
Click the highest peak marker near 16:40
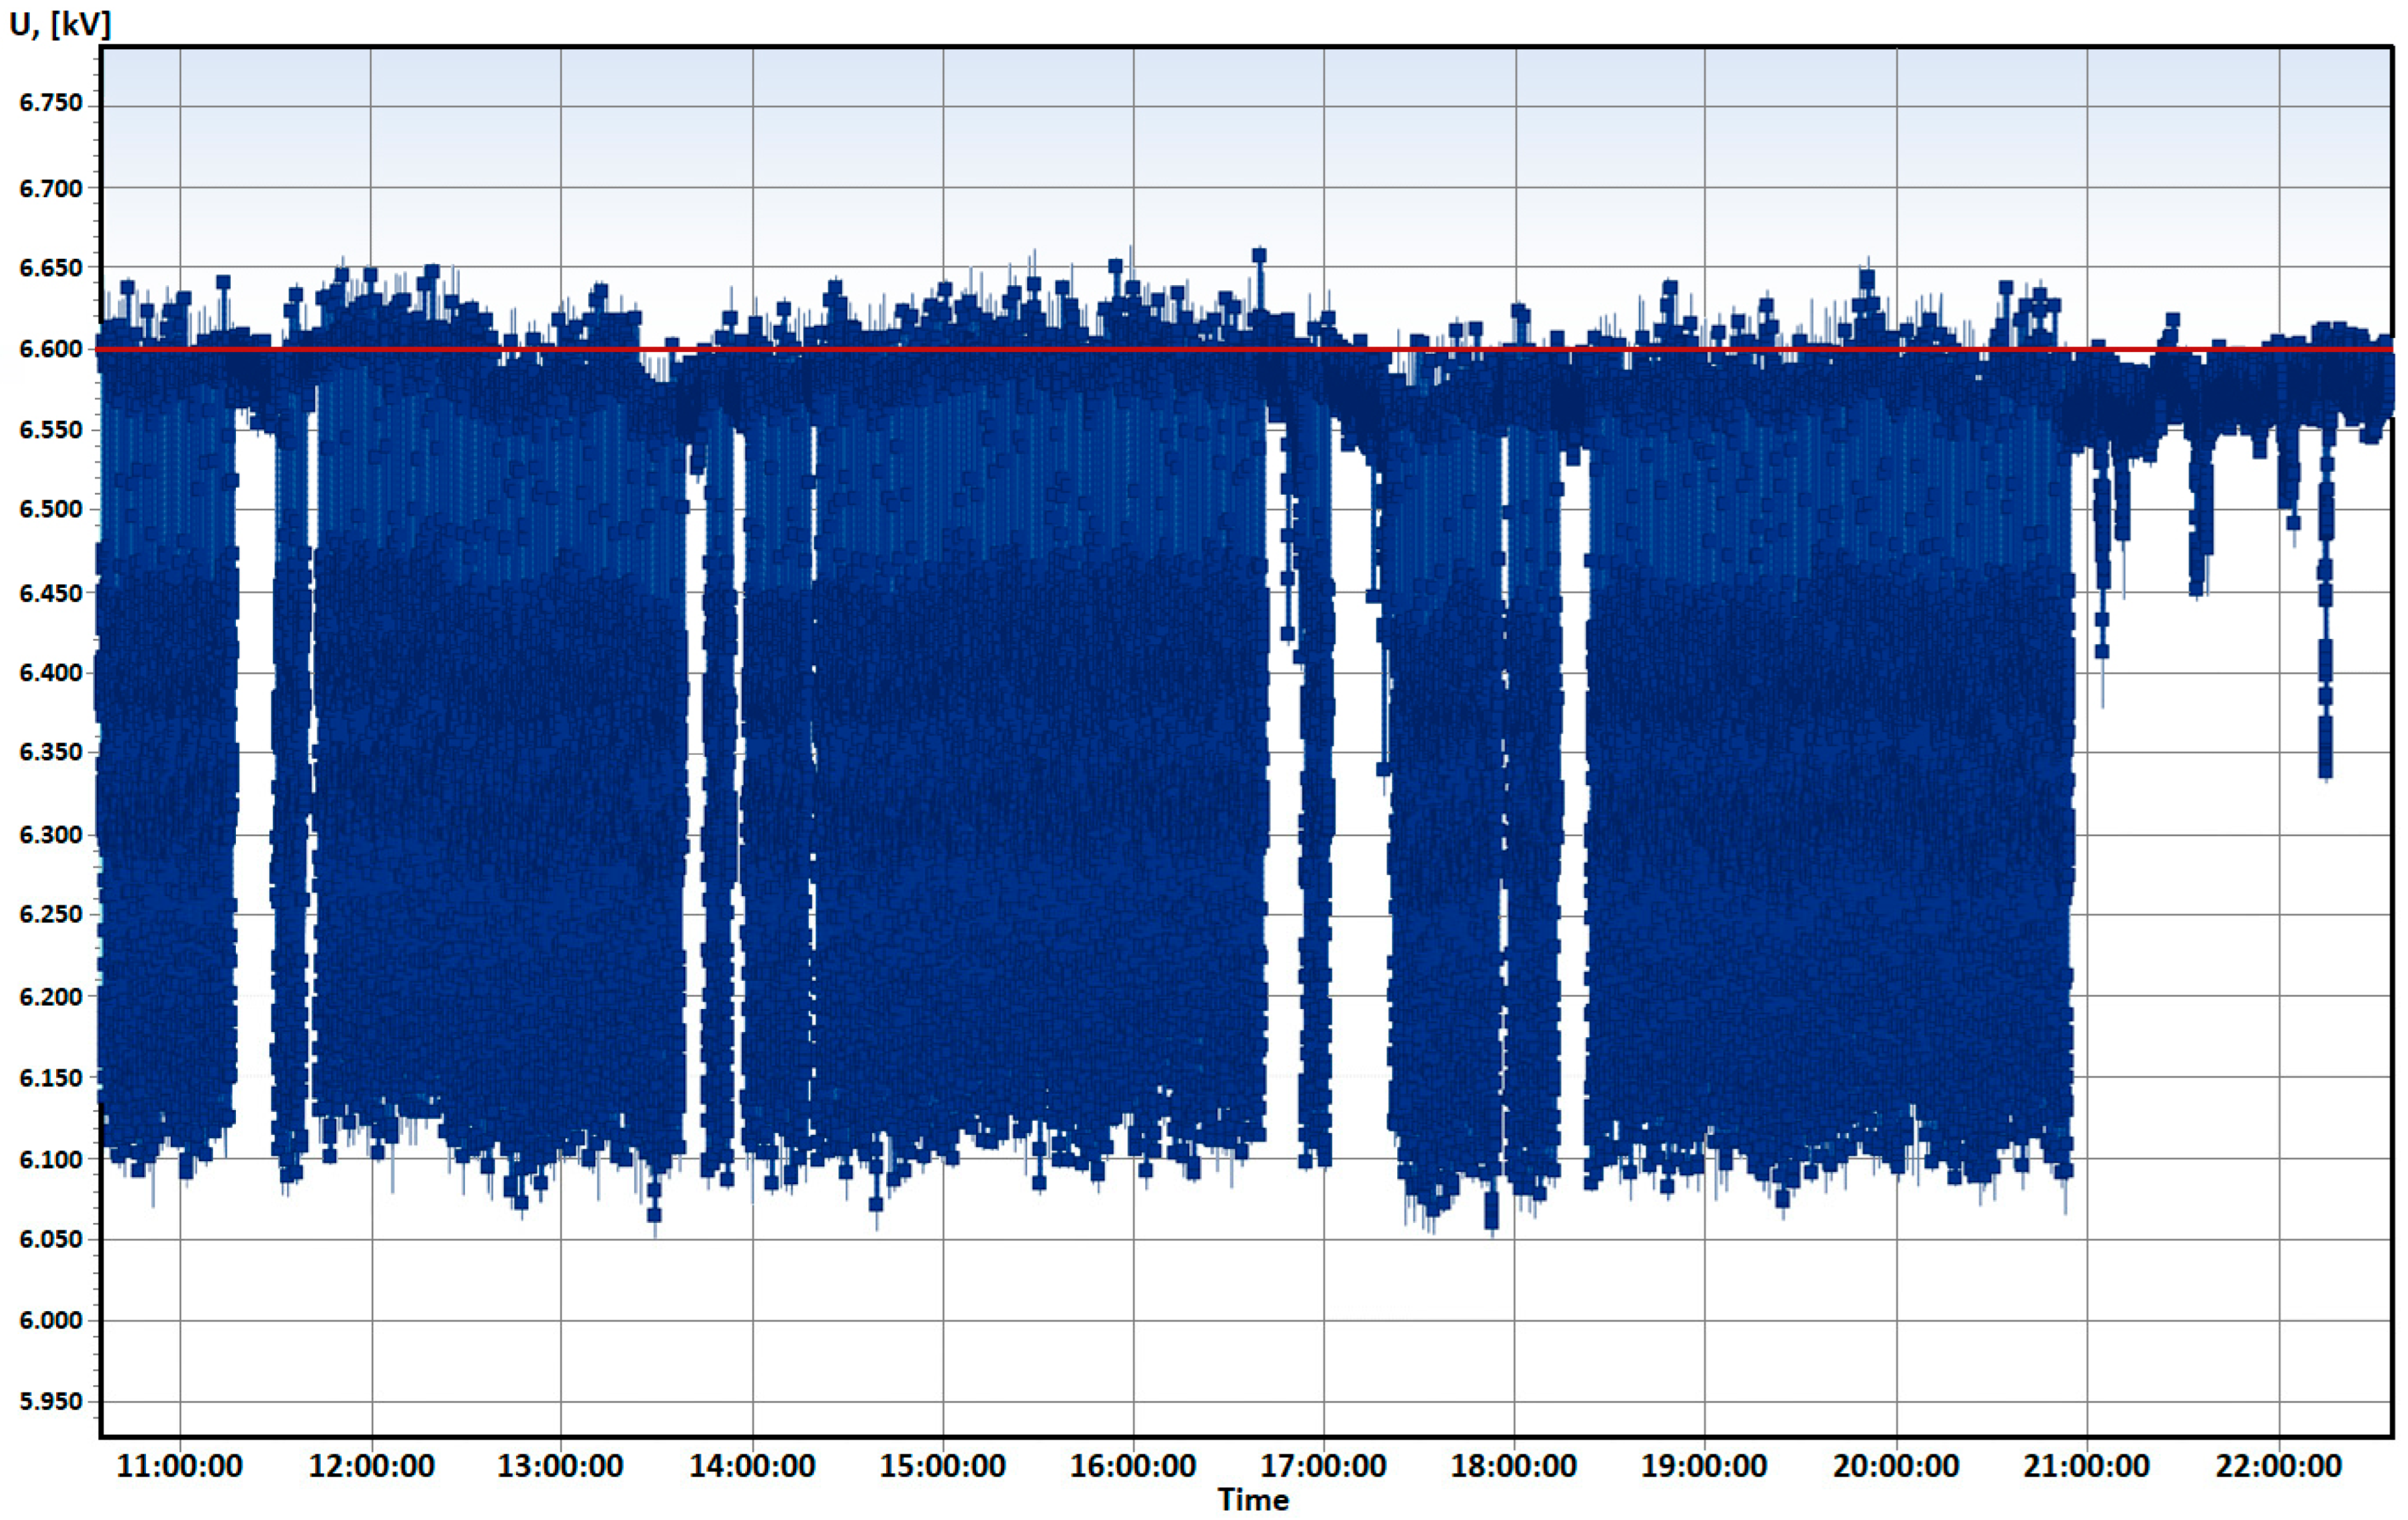(1259, 256)
